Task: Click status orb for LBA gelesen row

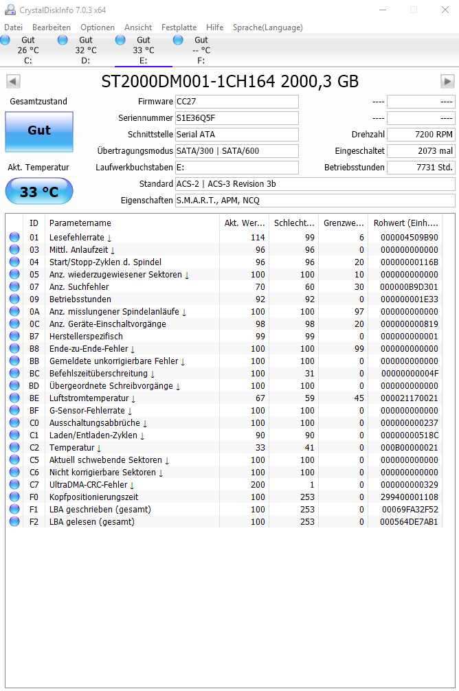Action: point(14,521)
